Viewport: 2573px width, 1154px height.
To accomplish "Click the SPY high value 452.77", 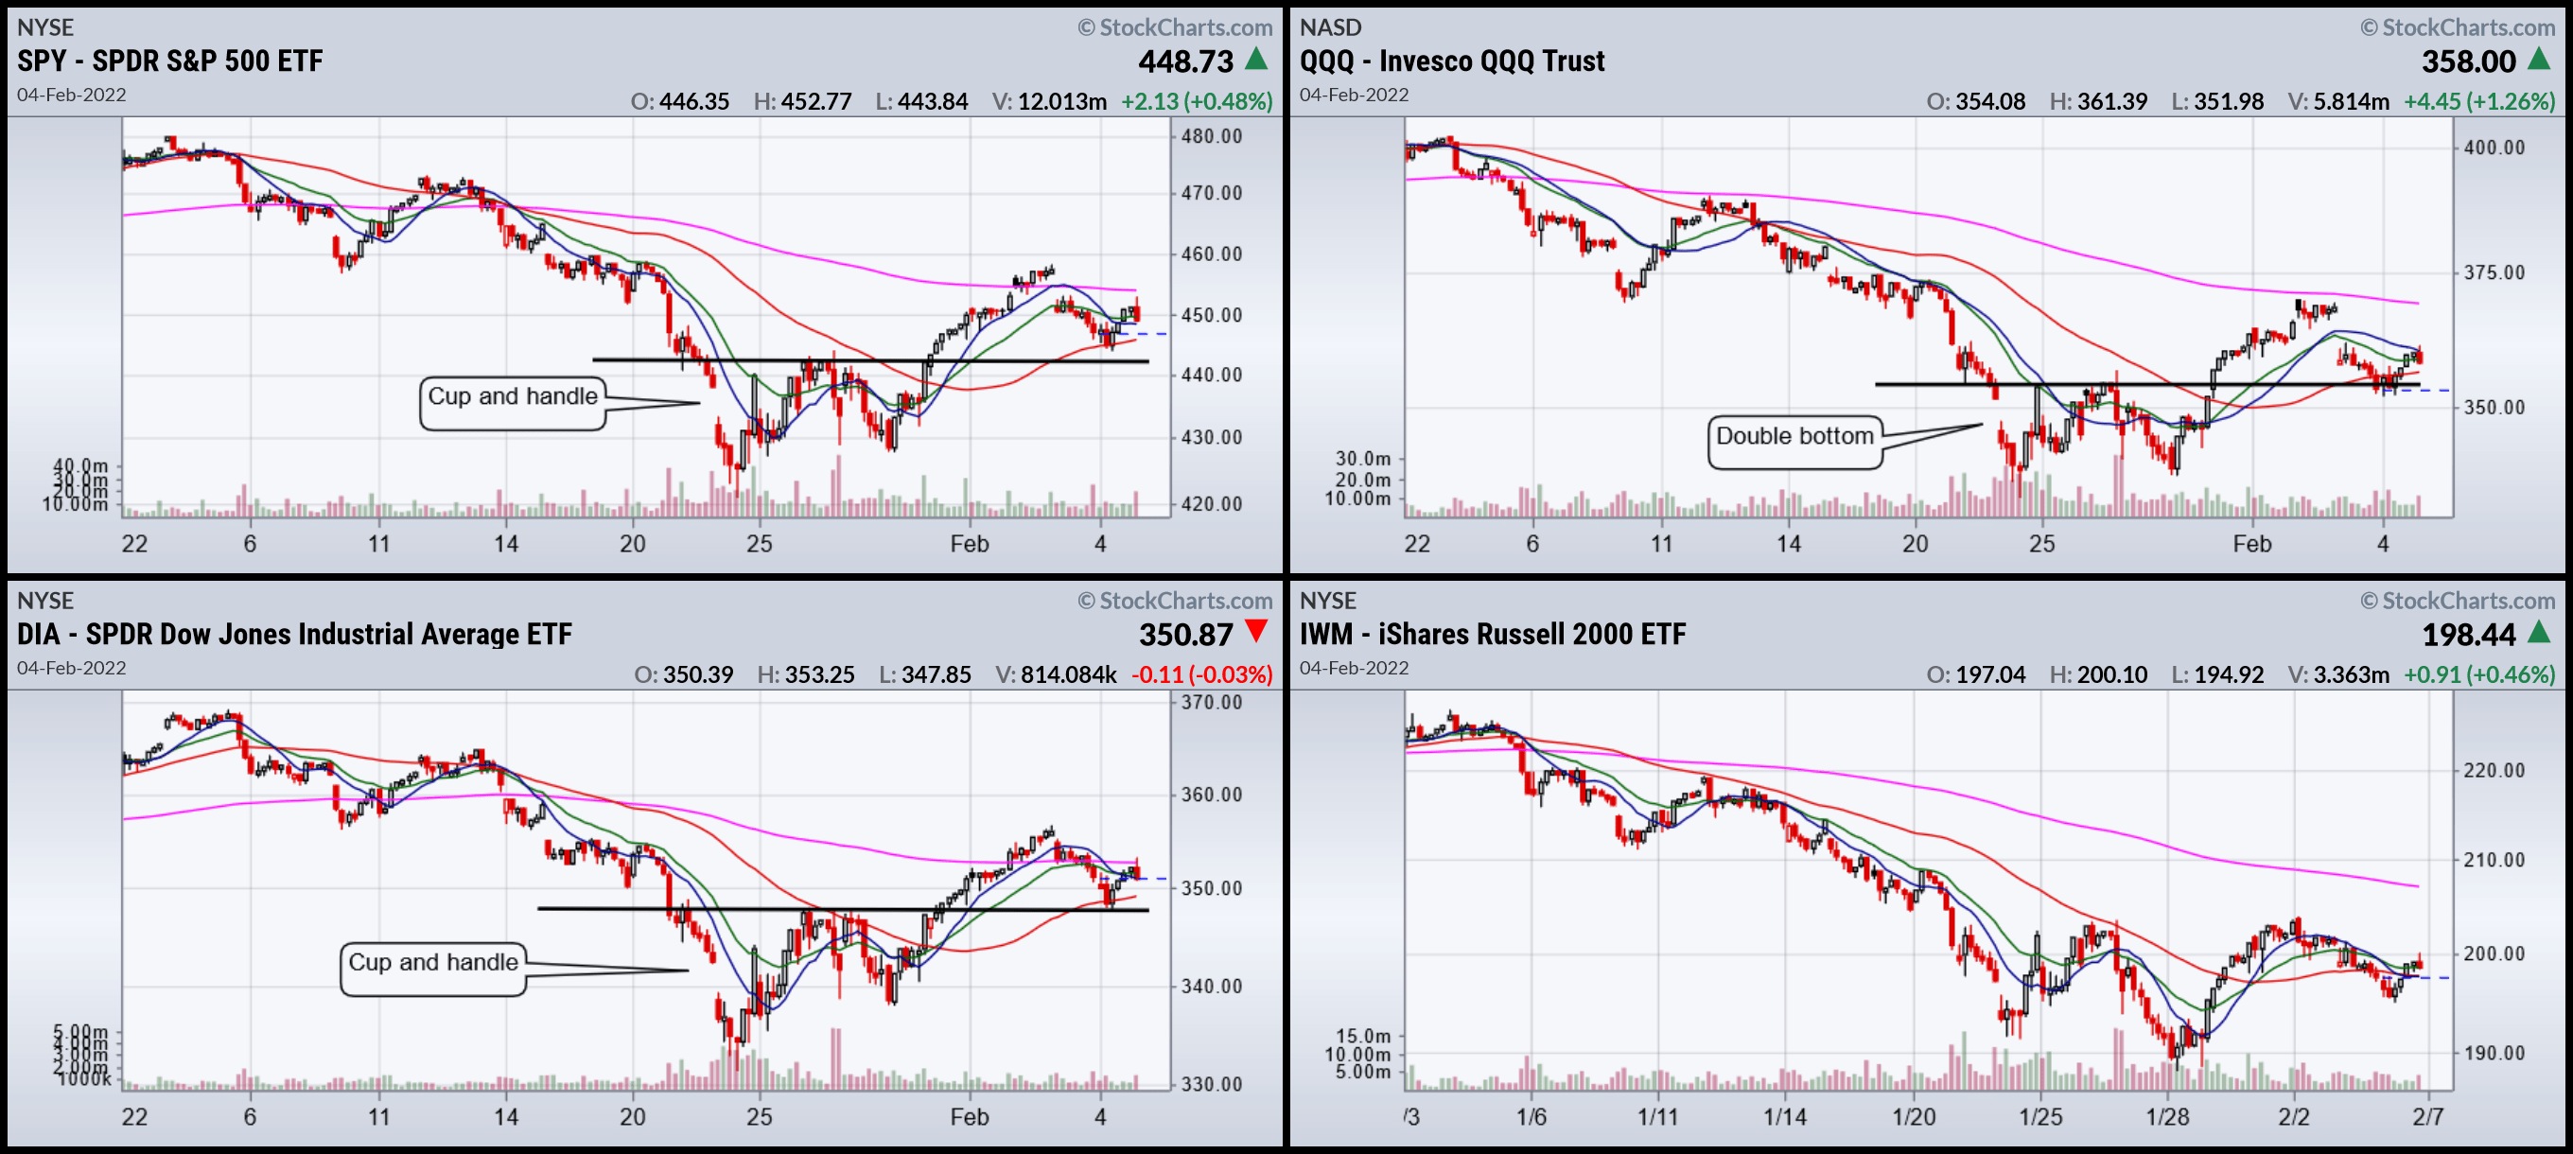I will [816, 102].
